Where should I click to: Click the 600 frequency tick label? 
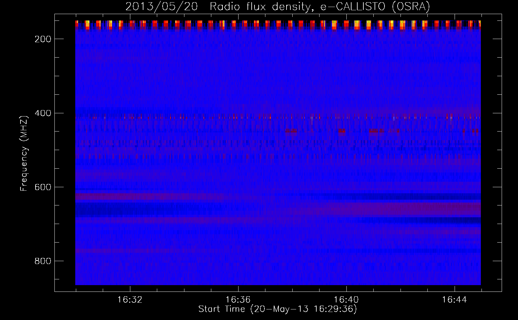click(43, 187)
